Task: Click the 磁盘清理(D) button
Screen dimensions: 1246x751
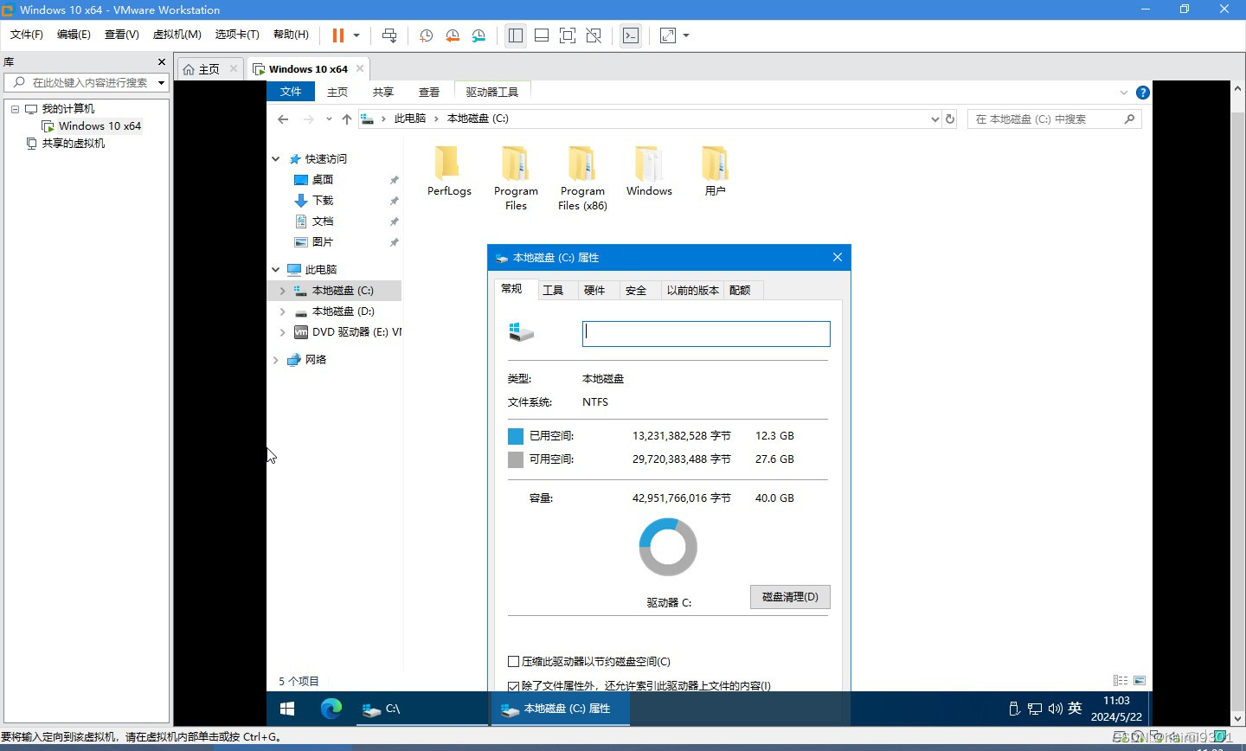Action: point(790,597)
